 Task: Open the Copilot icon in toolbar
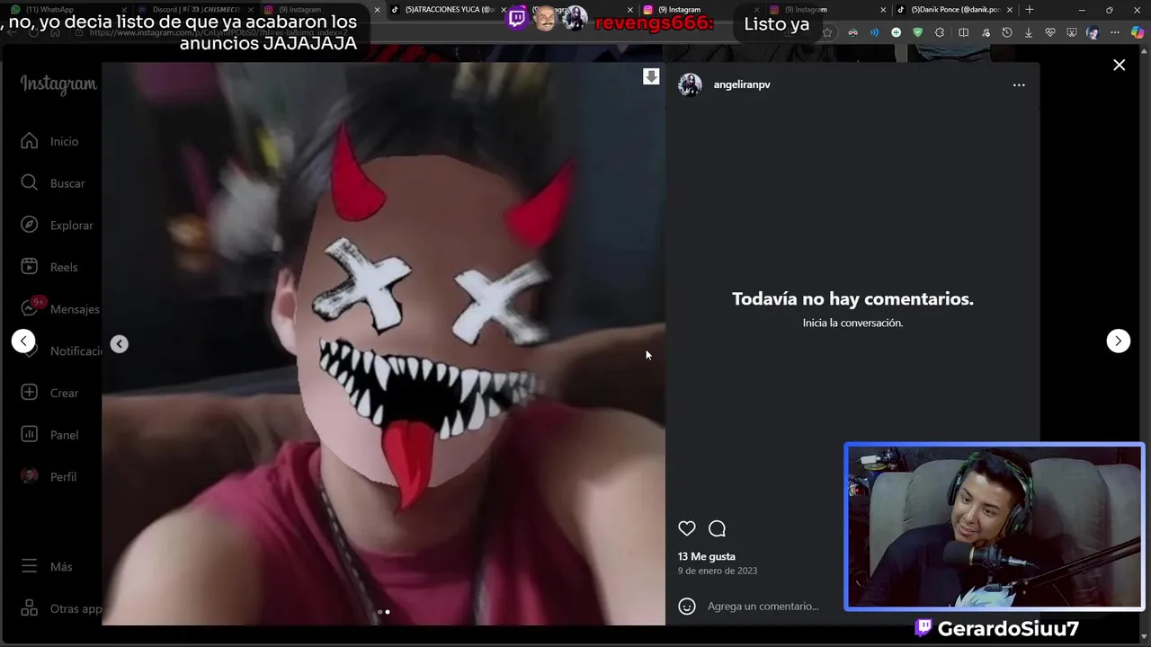[1136, 32]
